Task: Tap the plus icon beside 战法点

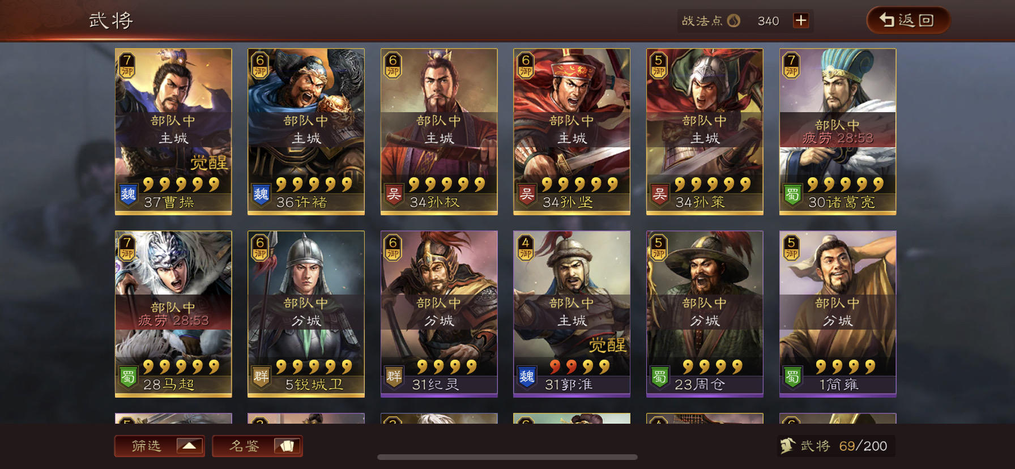Action: pyautogui.click(x=800, y=21)
